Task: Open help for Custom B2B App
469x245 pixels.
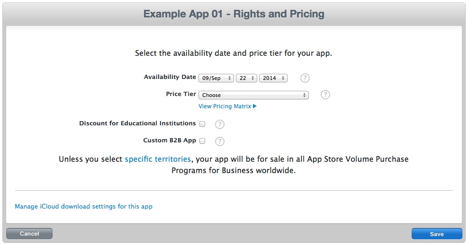Action: pos(219,141)
